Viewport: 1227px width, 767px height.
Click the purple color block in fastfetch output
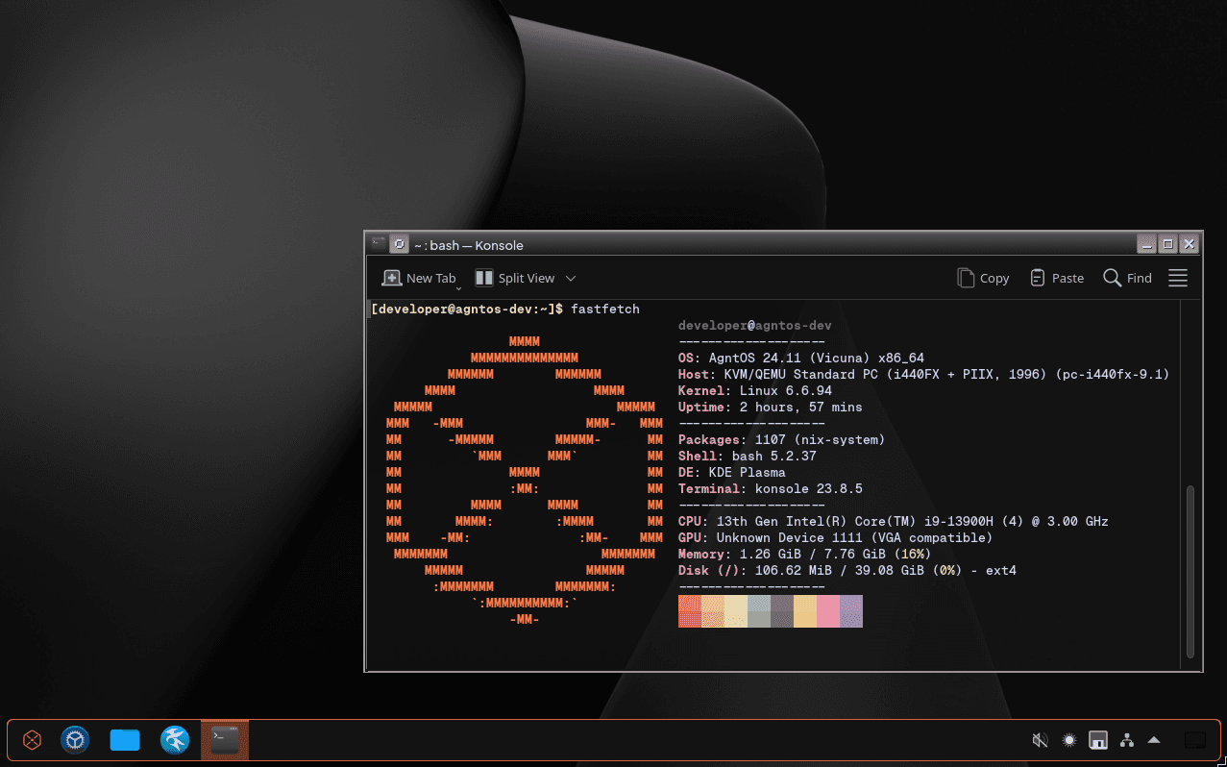click(x=851, y=611)
